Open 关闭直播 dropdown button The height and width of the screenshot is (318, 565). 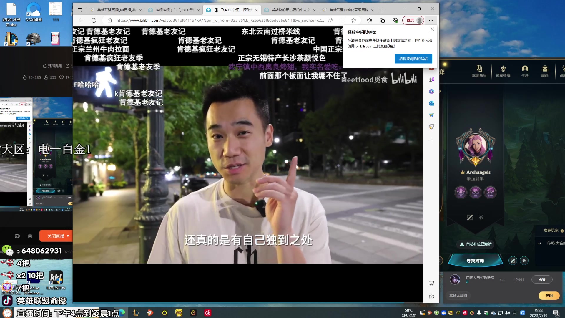pyautogui.click(x=56, y=236)
